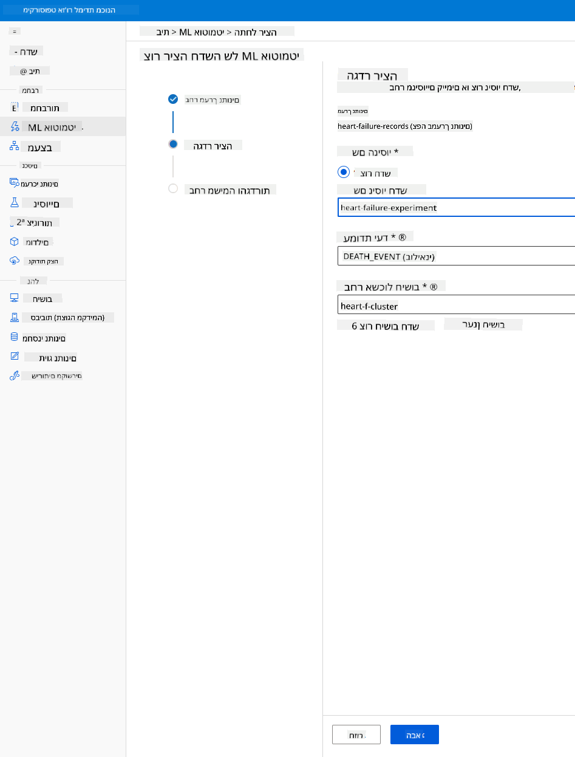575x757 pixels.
Task: Expand the heart-f-cluster compute dropdown
Action: pos(456,305)
